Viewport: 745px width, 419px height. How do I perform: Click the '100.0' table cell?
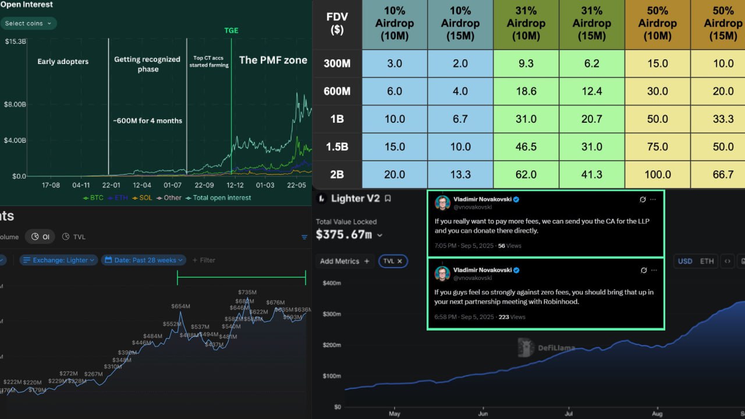pyautogui.click(x=658, y=175)
